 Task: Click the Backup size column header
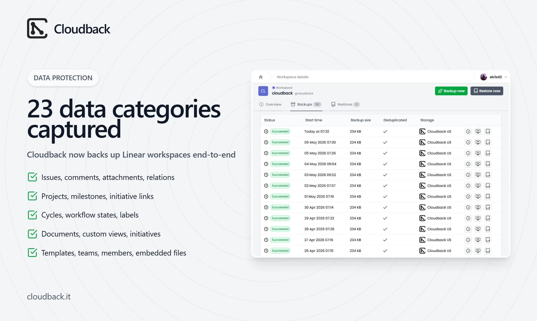(x=361, y=120)
